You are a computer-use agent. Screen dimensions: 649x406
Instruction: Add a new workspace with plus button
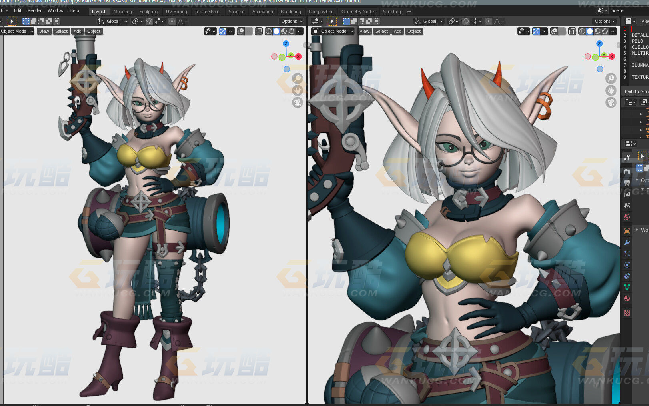pos(409,12)
